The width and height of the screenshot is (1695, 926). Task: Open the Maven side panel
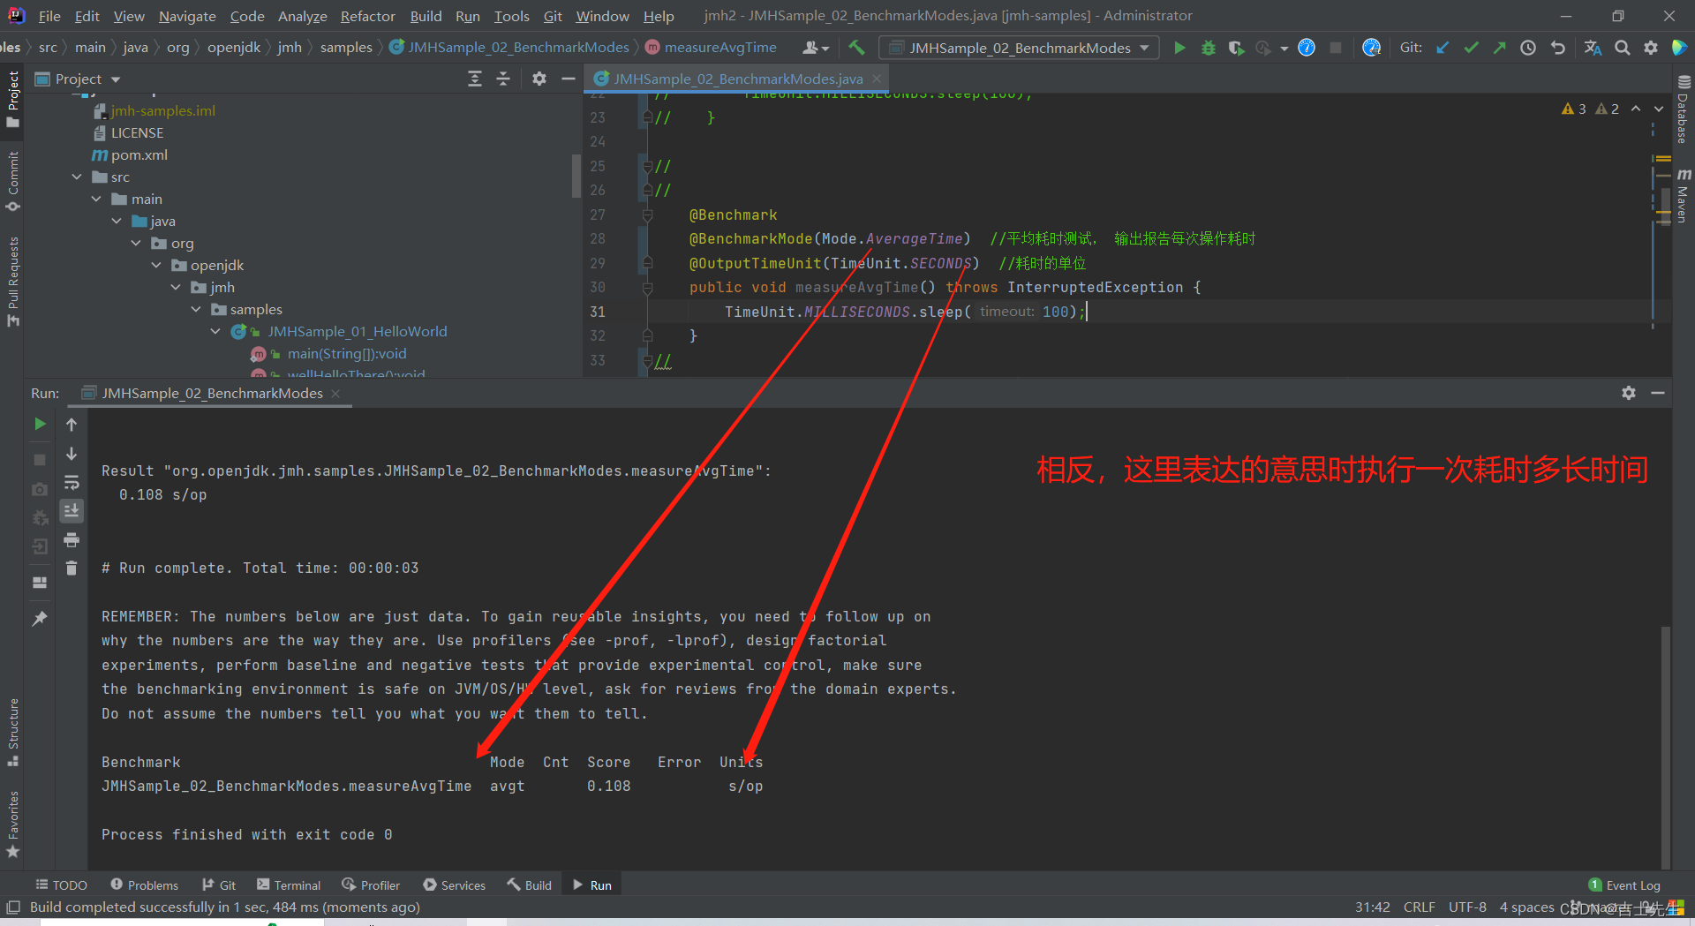pos(1683,195)
